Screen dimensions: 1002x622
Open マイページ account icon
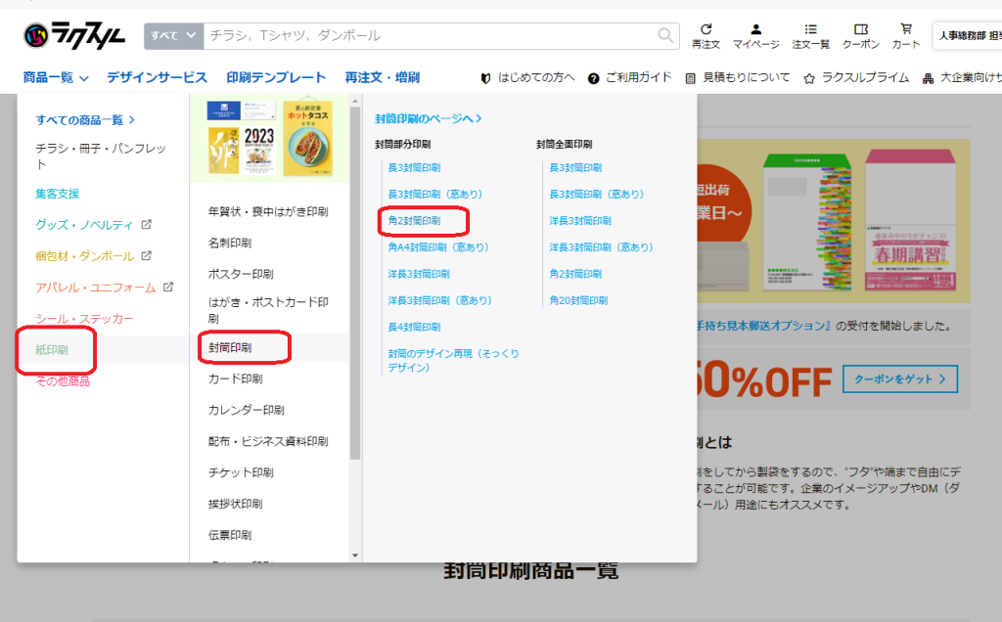tap(755, 35)
